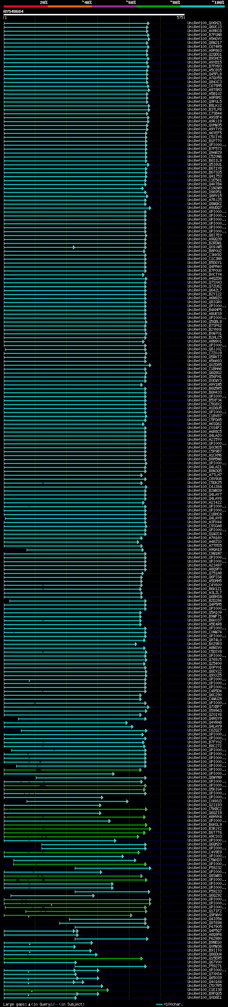Select label UniRef100_C7SB44
This screenshot has width=228, height=1007.
(204, 113)
